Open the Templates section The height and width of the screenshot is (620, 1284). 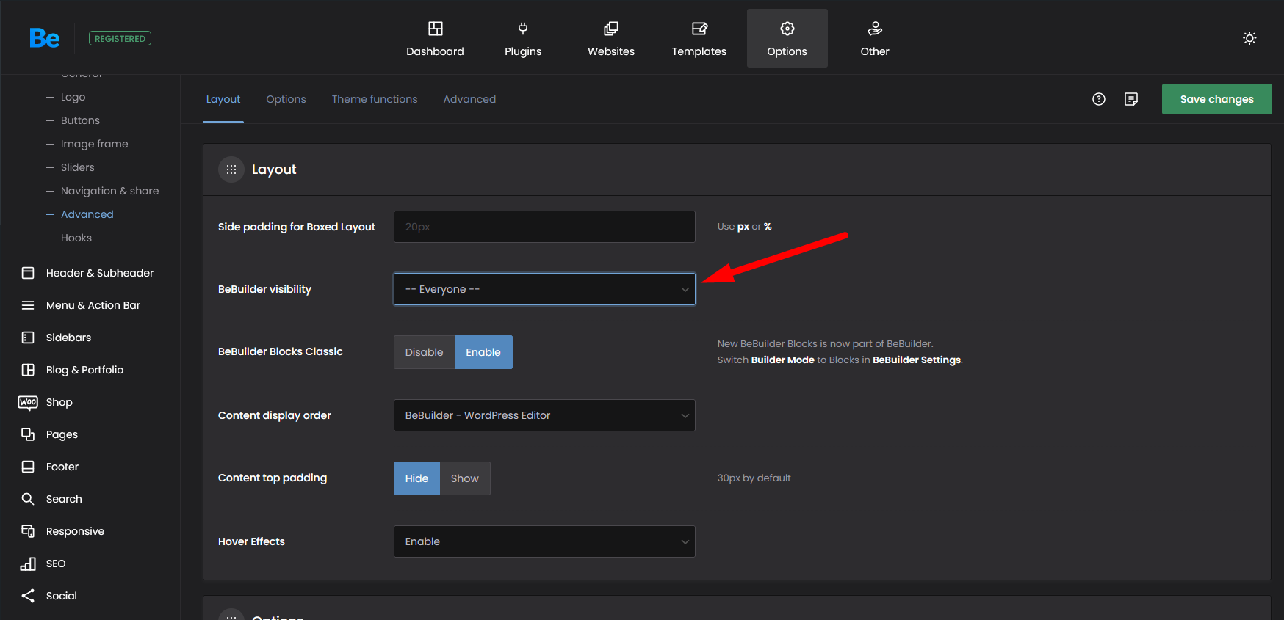[x=699, y=38]
